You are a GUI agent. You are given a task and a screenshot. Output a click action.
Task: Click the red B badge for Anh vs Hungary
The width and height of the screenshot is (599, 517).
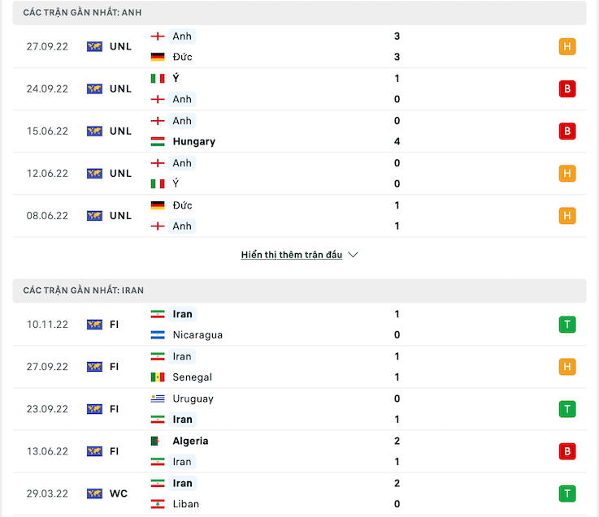pyautogui.click(x=567, y=131)
